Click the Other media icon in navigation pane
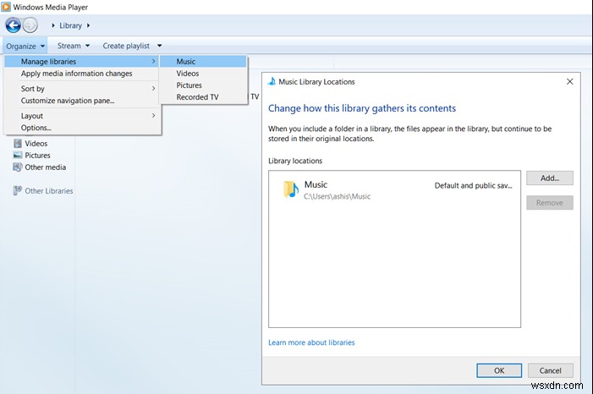 pyautogui.click(x=18, y=167)
